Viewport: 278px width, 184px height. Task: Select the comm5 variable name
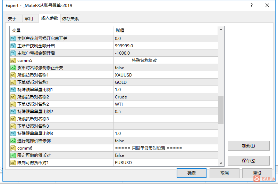[25, 61]
